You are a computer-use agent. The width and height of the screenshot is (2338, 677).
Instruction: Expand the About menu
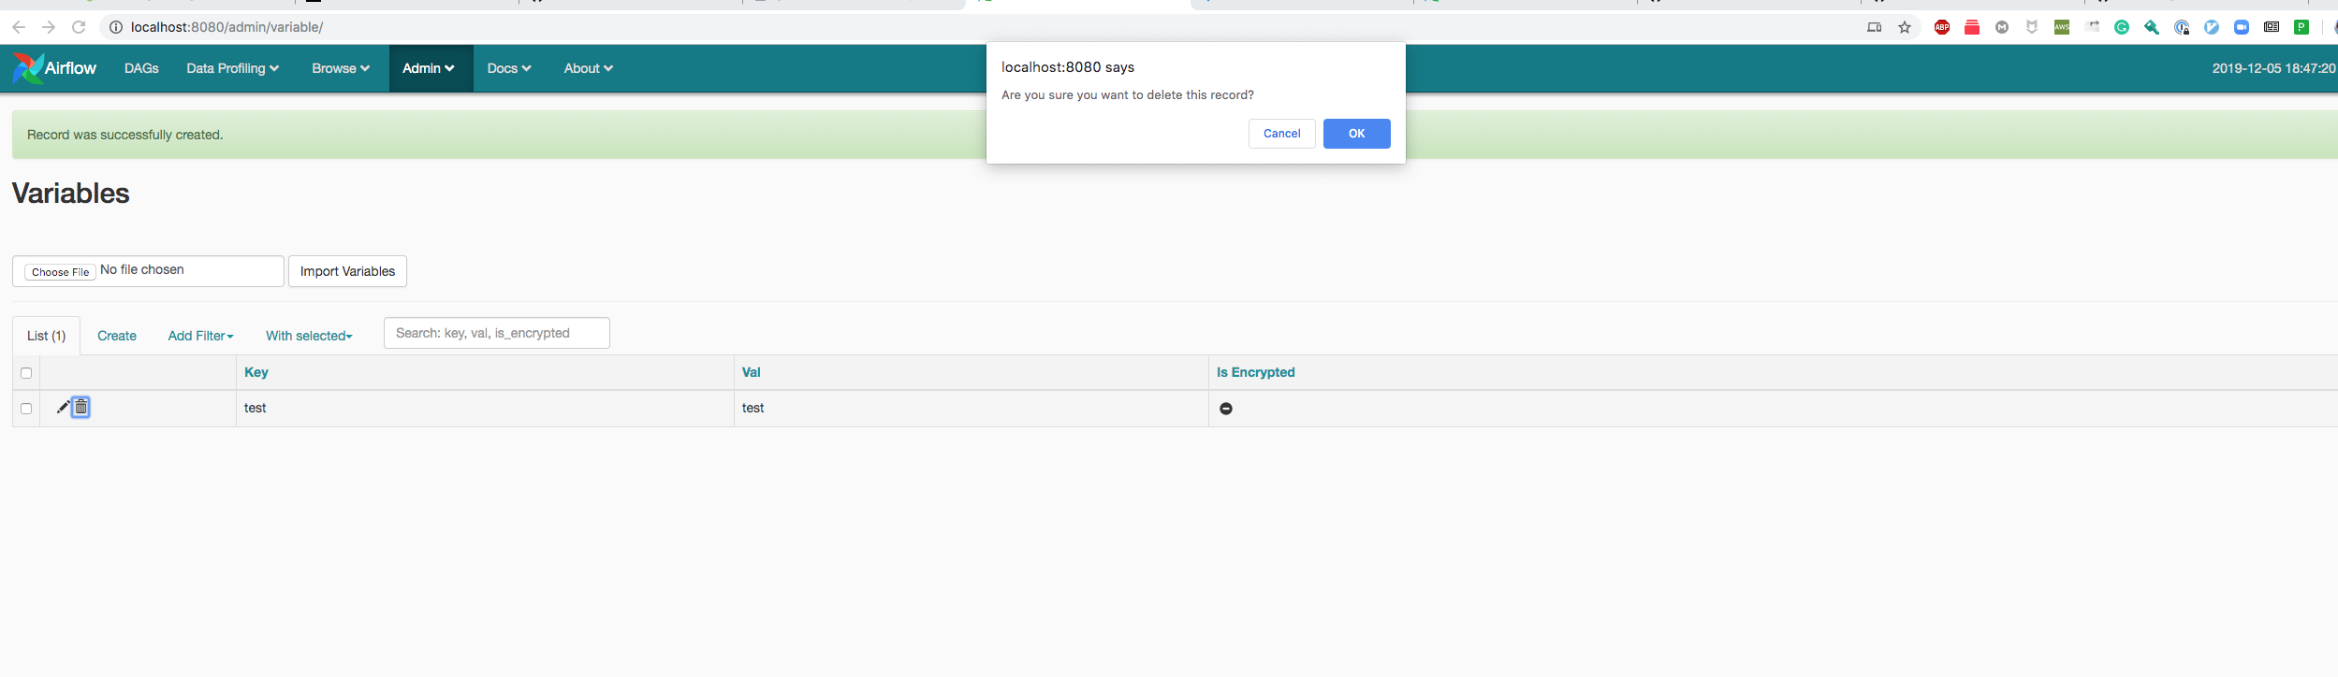pos(588,68)
